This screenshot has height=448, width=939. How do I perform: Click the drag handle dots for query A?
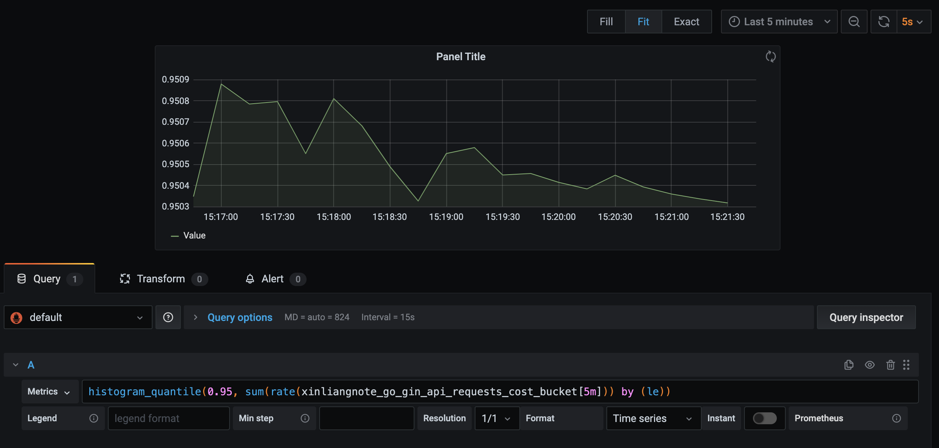pyautogui.click(x=906, y=365)
